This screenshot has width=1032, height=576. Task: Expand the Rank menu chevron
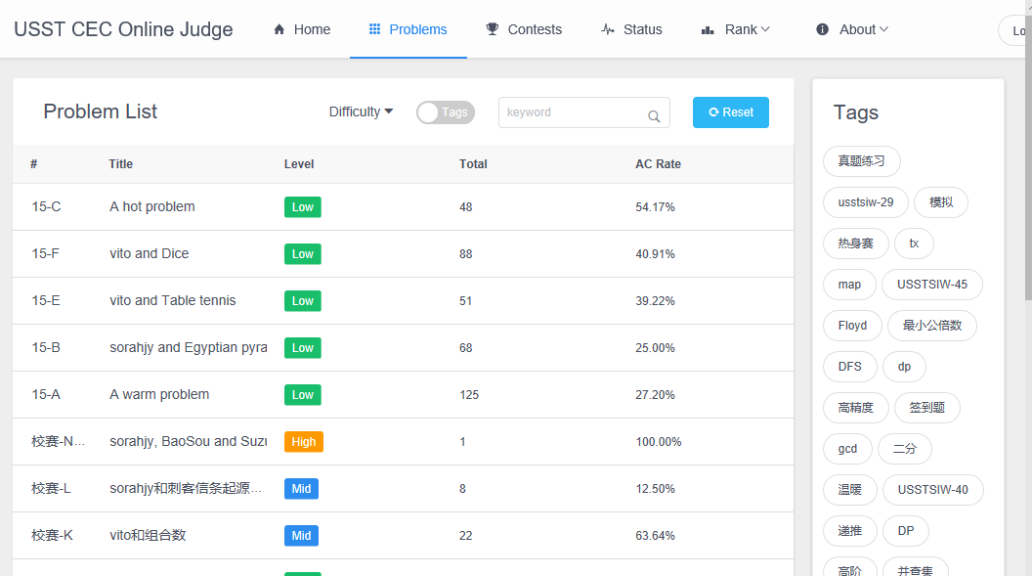(765, 29)
